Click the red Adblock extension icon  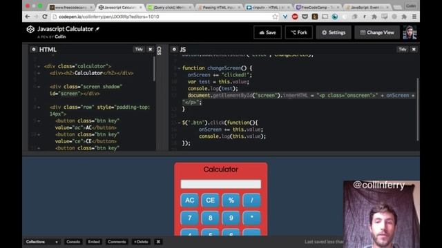(x=295, y=17)
